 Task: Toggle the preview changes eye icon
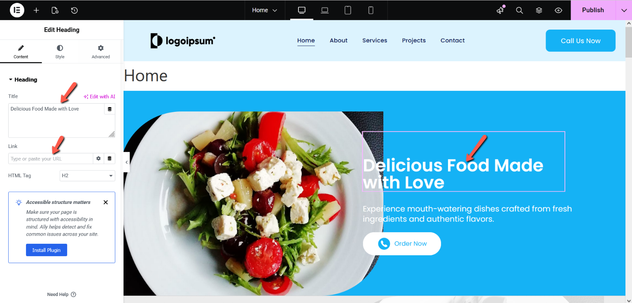pos(558,10)
